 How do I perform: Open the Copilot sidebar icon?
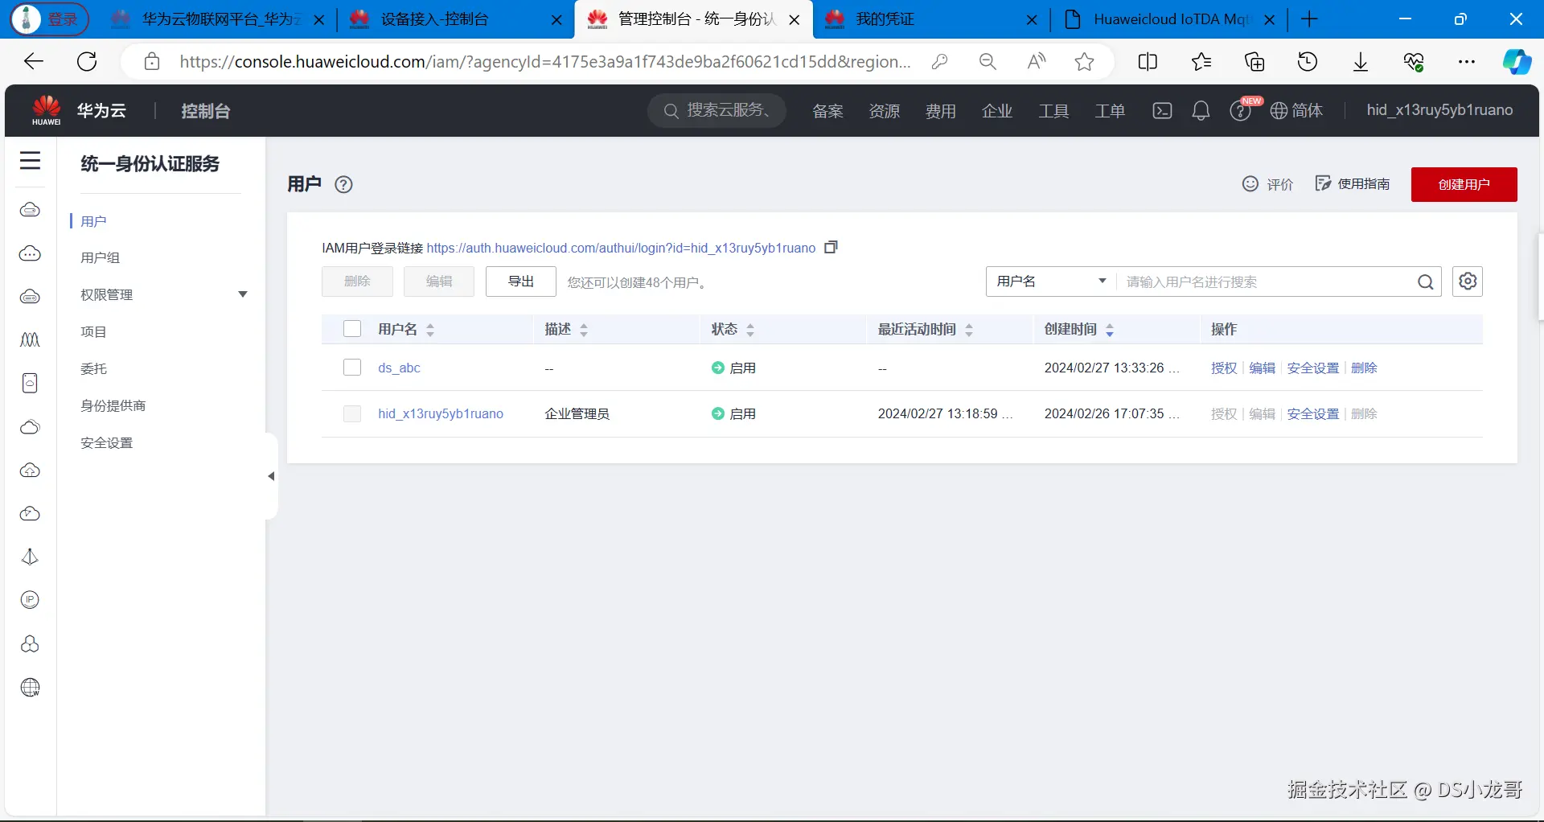(x=1517, y=62)
